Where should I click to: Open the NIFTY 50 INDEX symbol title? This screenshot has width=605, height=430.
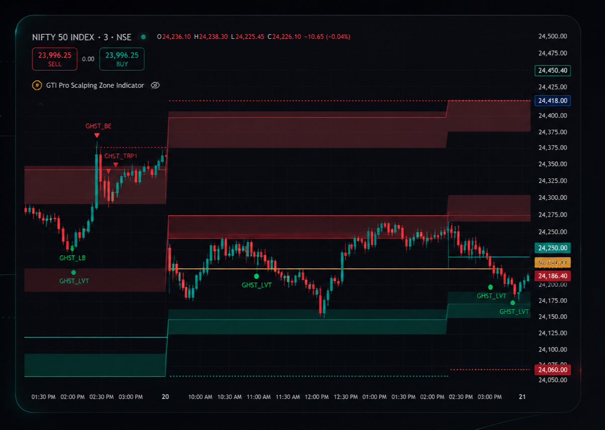[81, 37]
